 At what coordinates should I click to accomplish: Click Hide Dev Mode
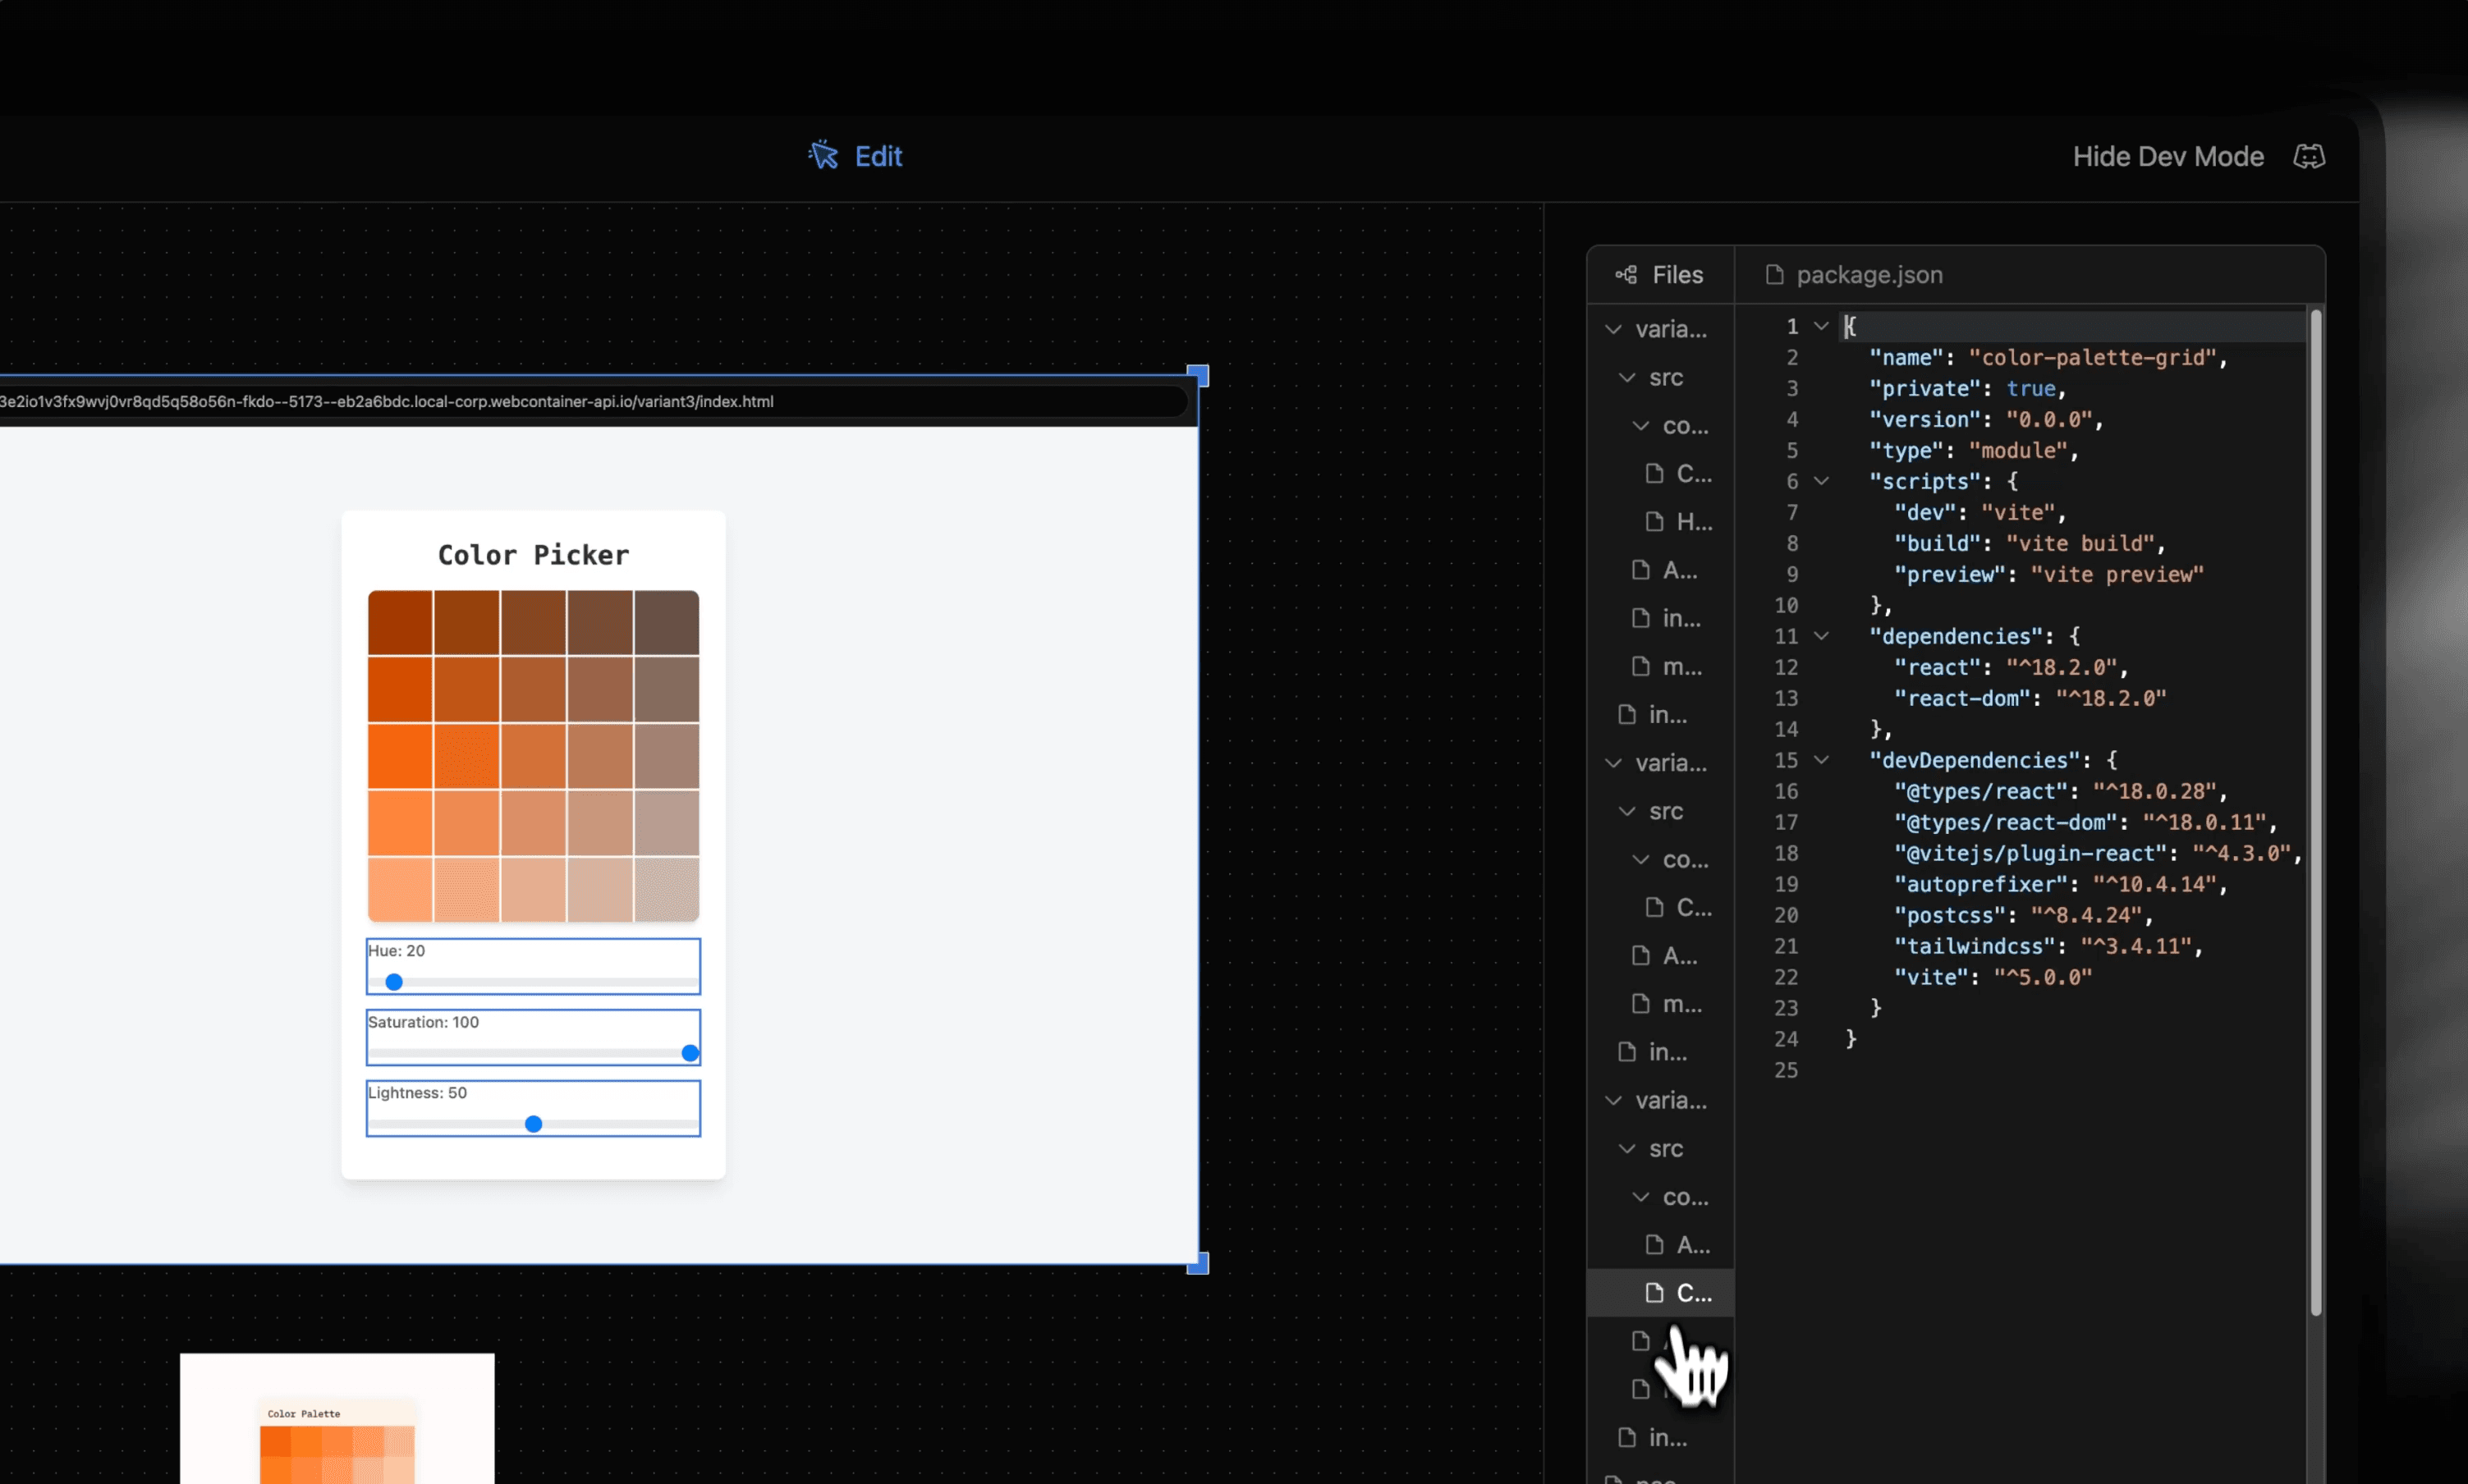(x=2168, y=156)
